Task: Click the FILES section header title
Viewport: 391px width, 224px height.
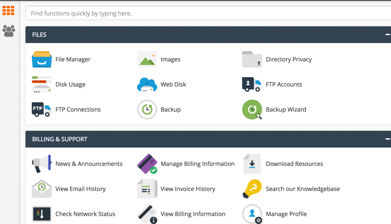Action: pyautogui.click(x=39, y=35)
